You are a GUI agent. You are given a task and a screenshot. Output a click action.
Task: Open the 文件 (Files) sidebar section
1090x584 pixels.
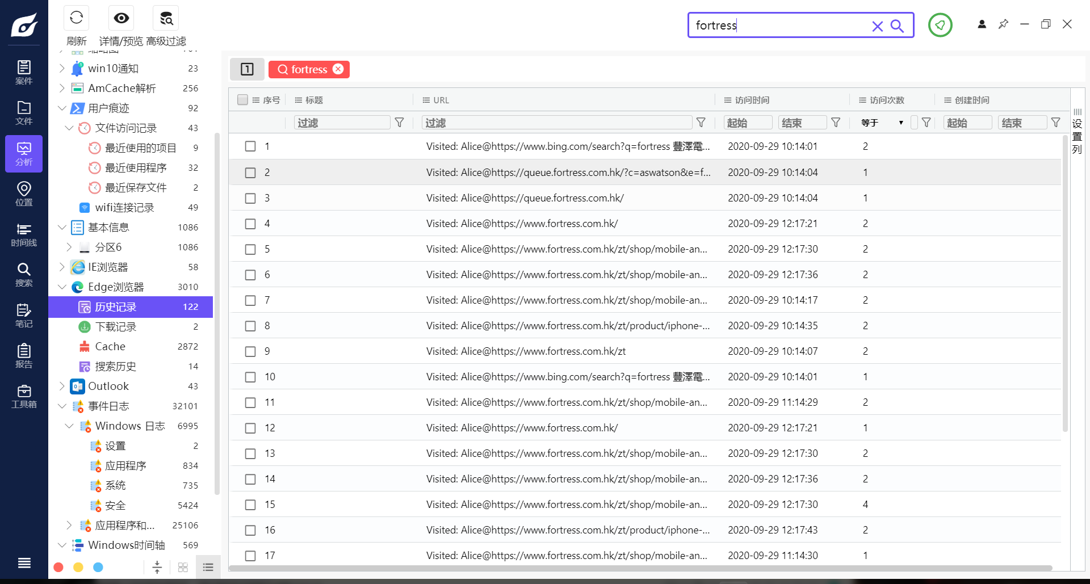24,113
